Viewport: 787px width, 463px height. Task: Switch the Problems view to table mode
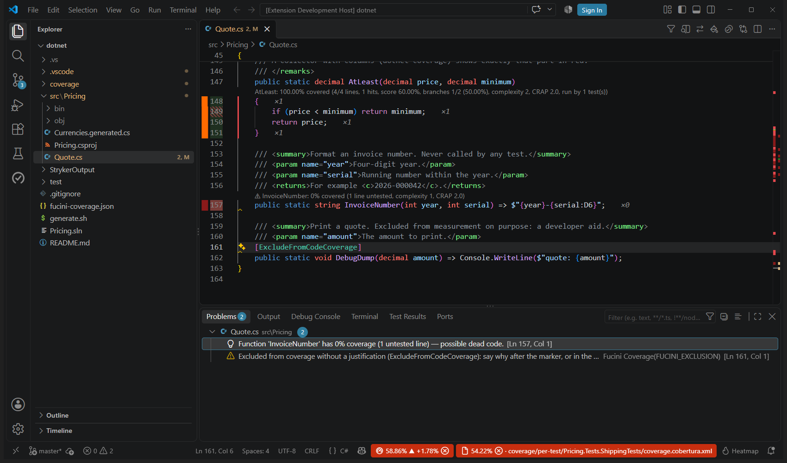point(738,317)
